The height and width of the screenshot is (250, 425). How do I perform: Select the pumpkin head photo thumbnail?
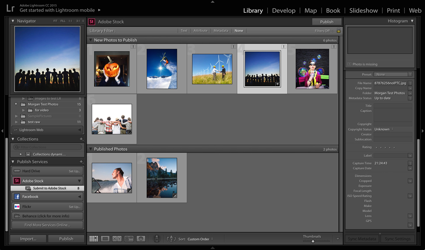112,69
